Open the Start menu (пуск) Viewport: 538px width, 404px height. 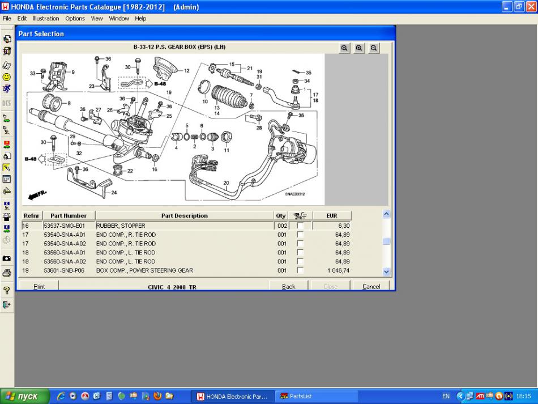pyautogui.click(x=25, y=396)
